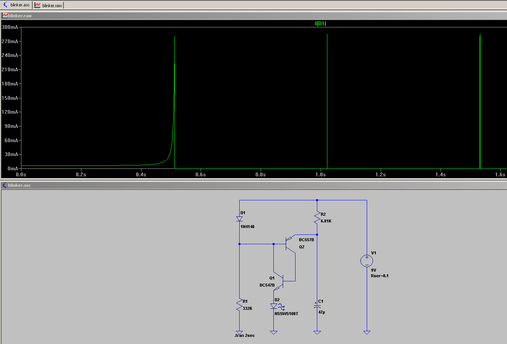
Task: Click the 1N4148 diode value label
Action: click(x=247, y=227)
